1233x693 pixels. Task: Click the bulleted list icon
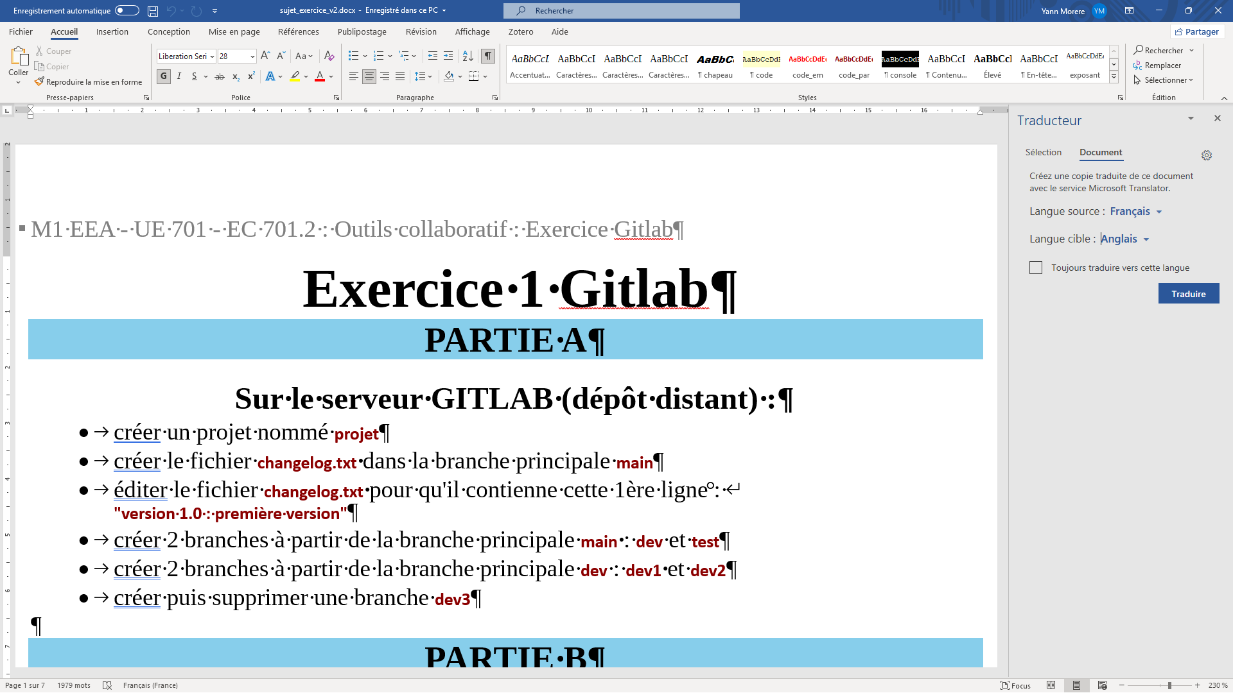[x=353, y=56]
